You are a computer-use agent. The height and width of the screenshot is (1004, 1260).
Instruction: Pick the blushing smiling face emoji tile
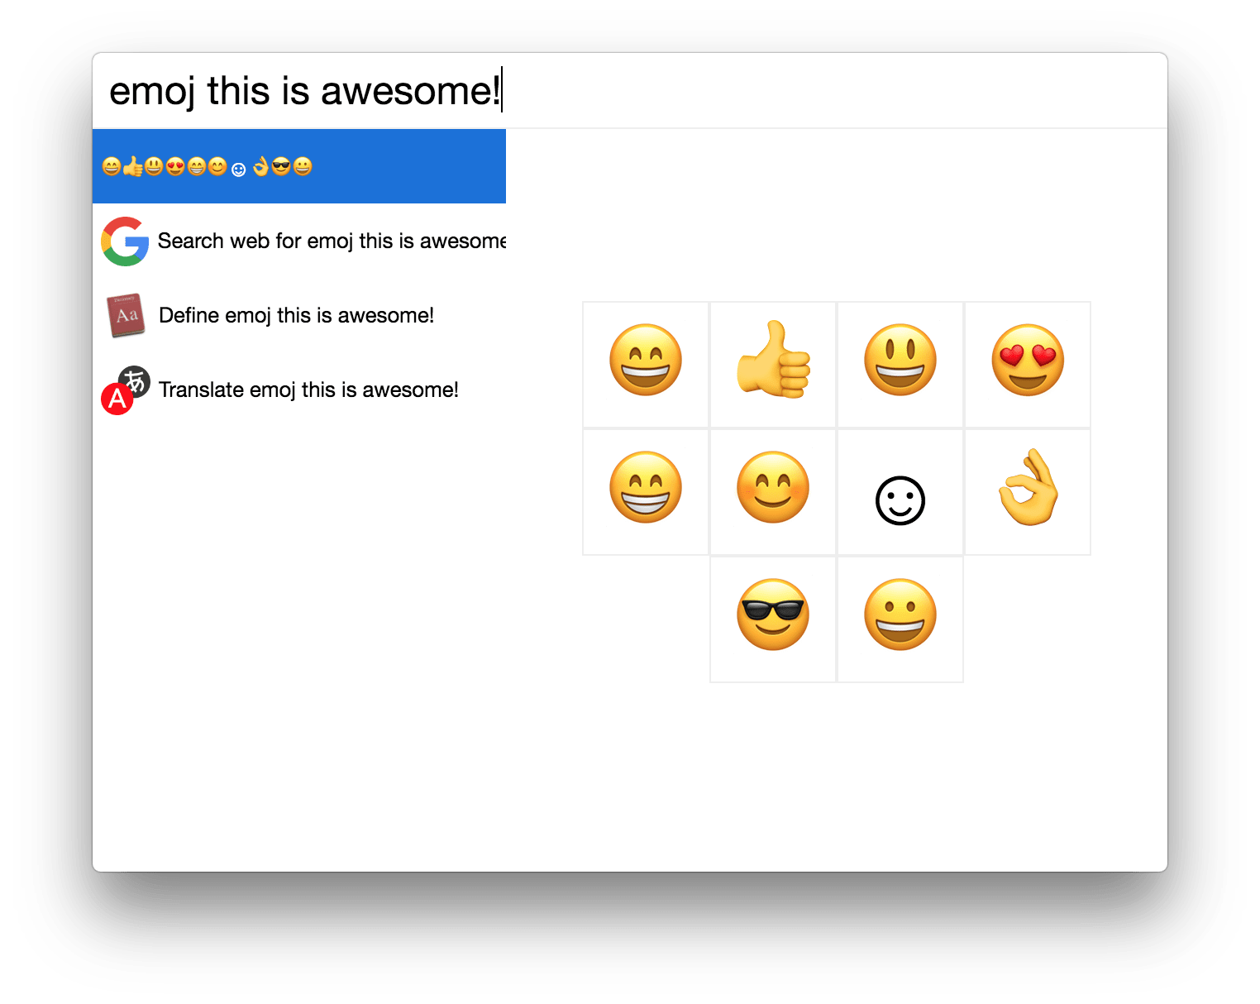(x=773, y=492)
